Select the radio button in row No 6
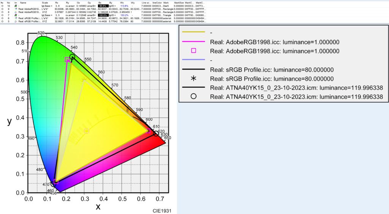 pos(2,18)
